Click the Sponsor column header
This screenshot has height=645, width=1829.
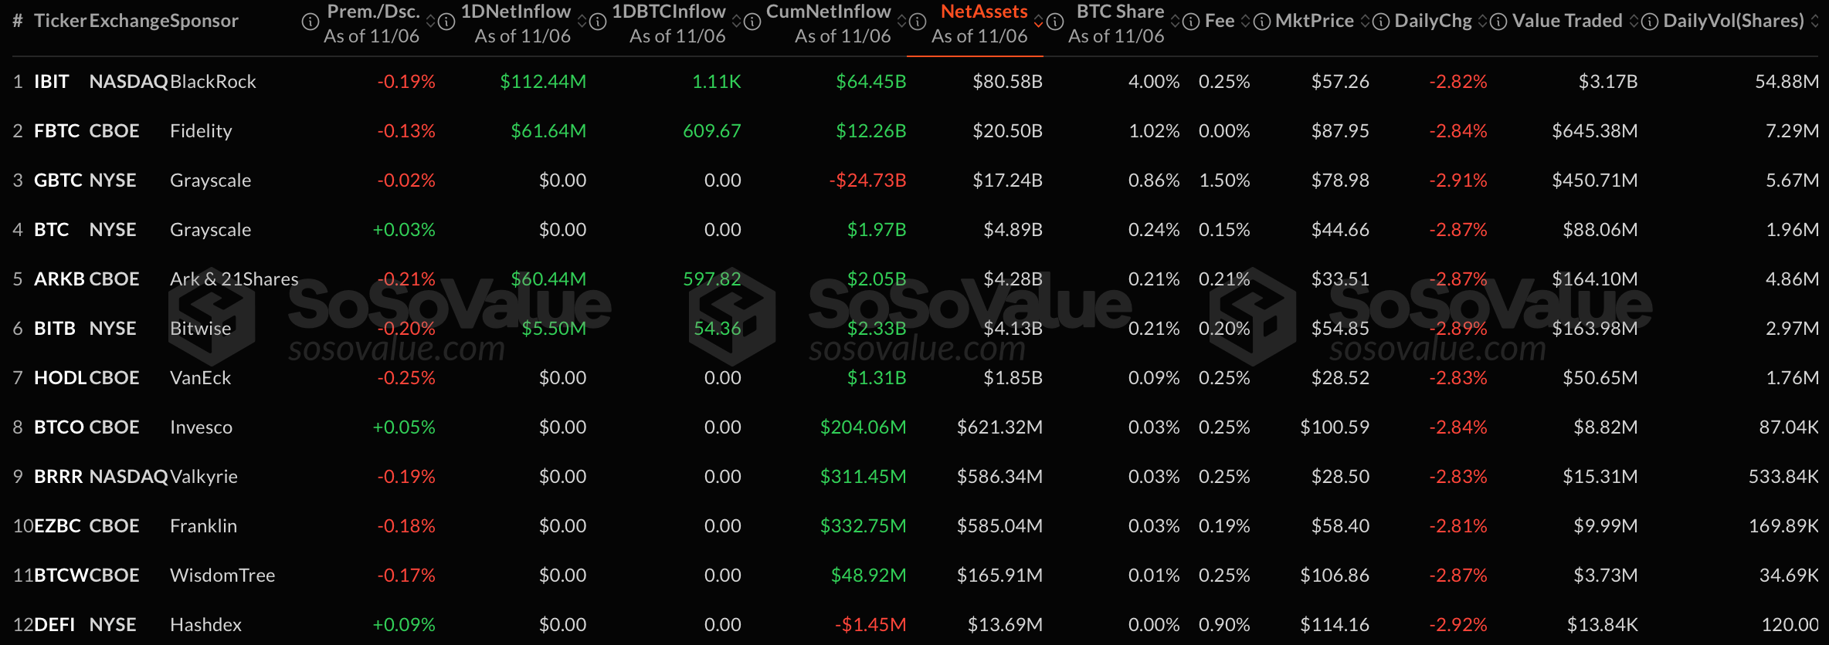tap(204, 21)
